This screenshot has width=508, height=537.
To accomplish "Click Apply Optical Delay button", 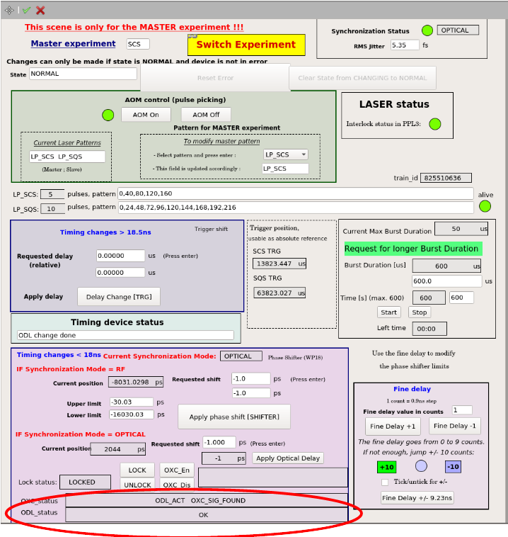I will click(x=288, y=458).
